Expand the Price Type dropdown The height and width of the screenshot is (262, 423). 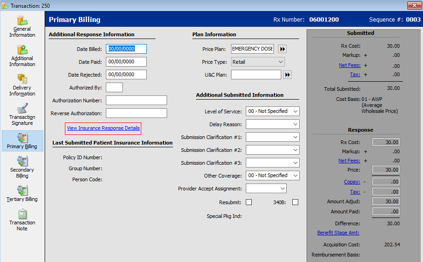click(258, 62)
